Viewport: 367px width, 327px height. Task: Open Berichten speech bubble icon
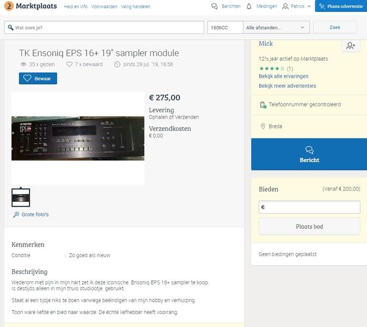[215, 7]
